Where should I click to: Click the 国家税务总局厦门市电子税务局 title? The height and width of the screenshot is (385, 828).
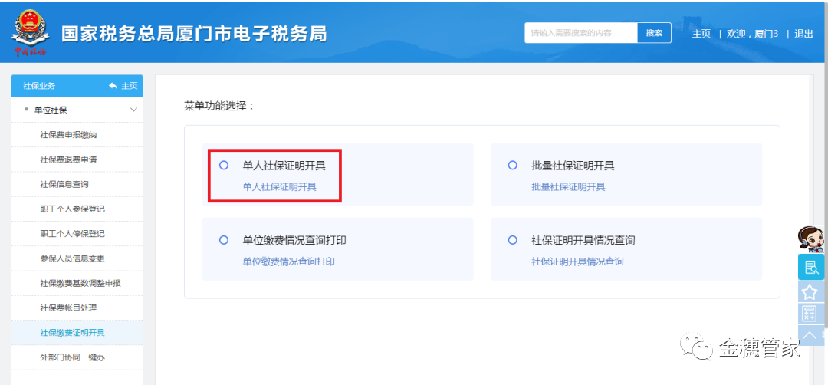click(194, 34)
